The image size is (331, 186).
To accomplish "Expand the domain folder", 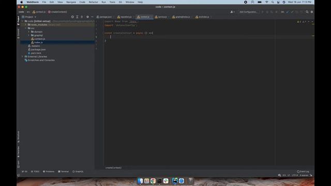I will pos(29,32).
